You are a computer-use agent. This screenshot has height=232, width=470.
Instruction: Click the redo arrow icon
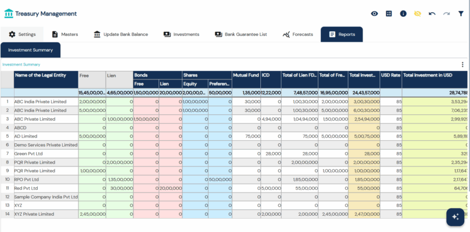tap(446, 13)
